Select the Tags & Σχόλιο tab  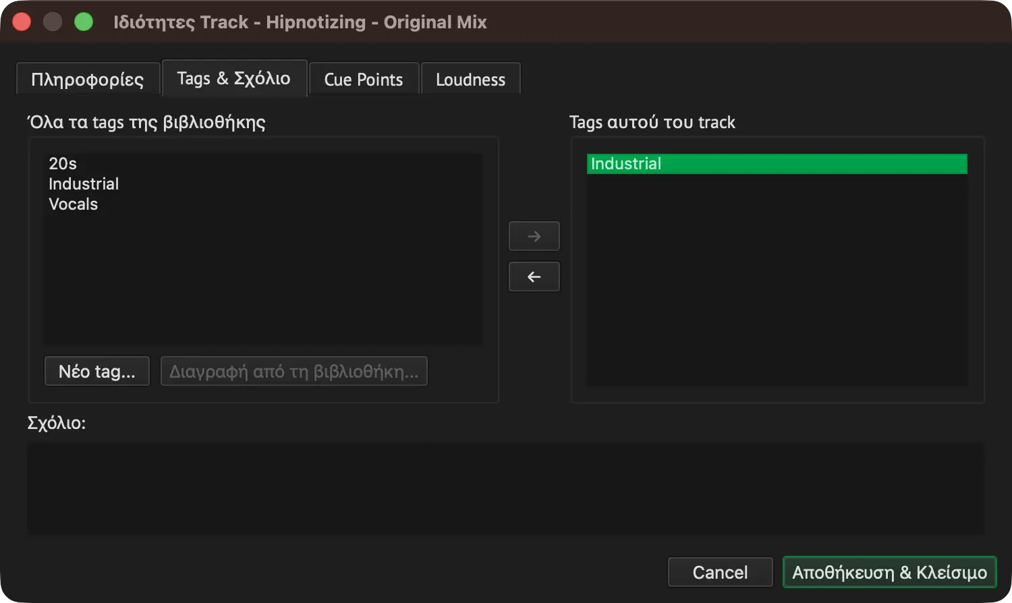point(233,78)
